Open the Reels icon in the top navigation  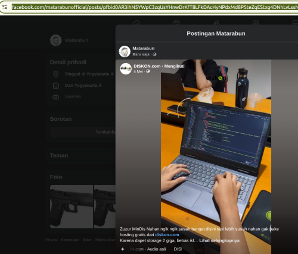coord(176,23)
